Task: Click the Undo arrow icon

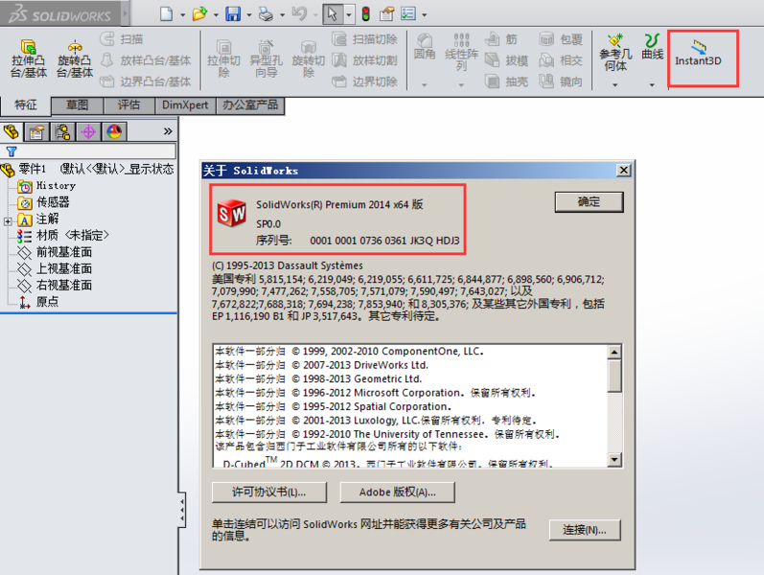Action: click(x=299, y=13)
